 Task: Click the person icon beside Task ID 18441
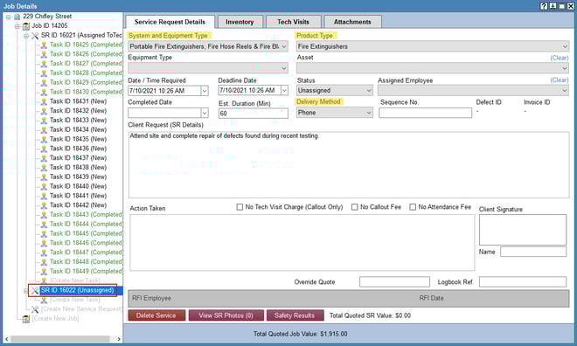[44, 196]
